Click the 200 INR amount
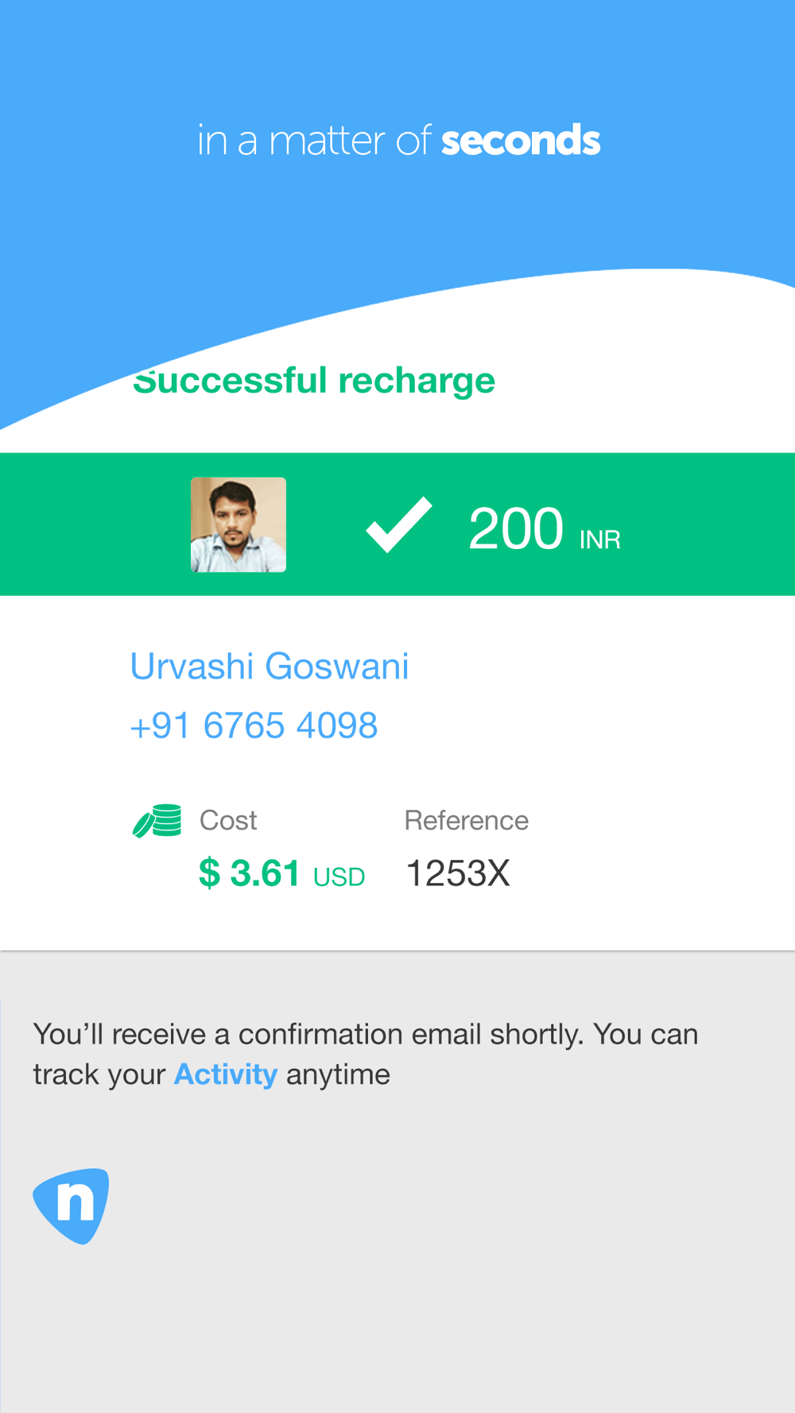This screenshot has height=1413, width=795. pos(545,528)
